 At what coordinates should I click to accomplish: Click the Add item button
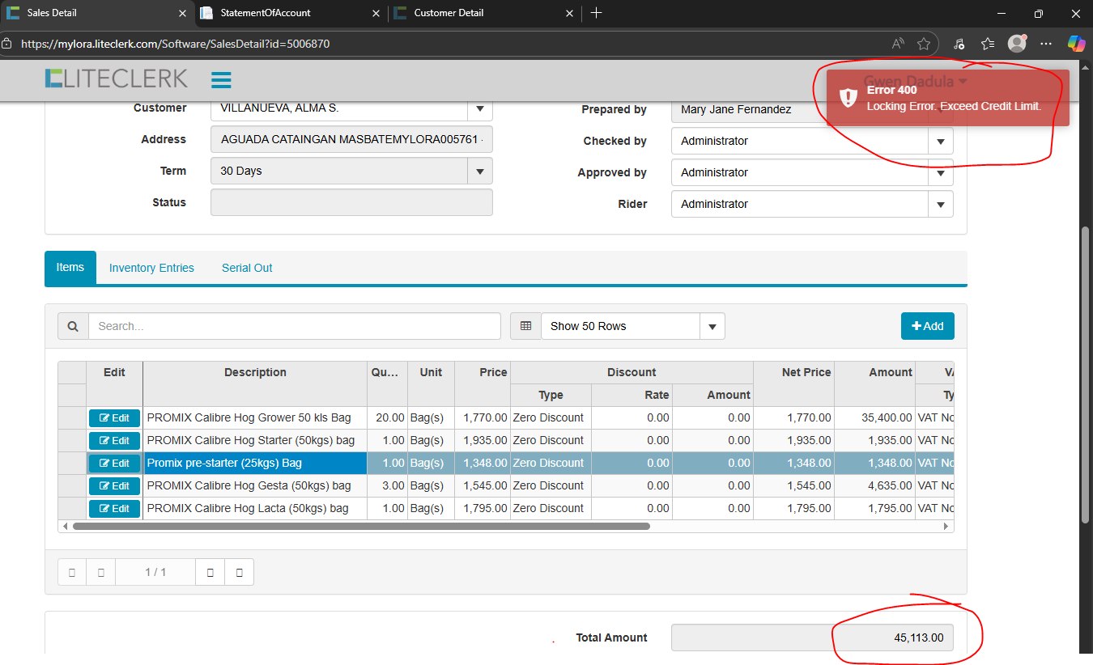tap(927, 326)
